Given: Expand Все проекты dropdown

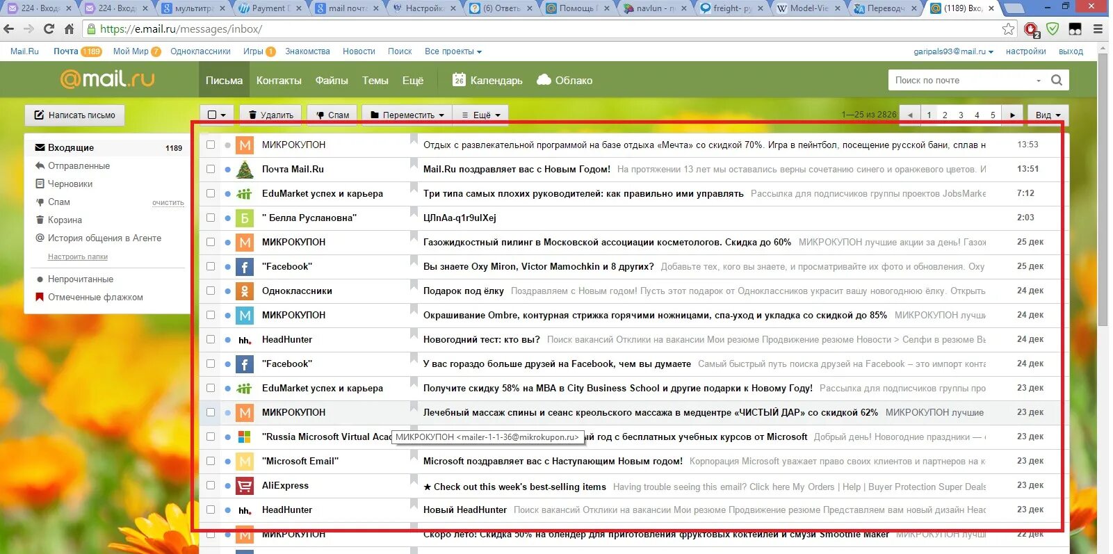Looking at the screenshot, I should click(453, 51).
